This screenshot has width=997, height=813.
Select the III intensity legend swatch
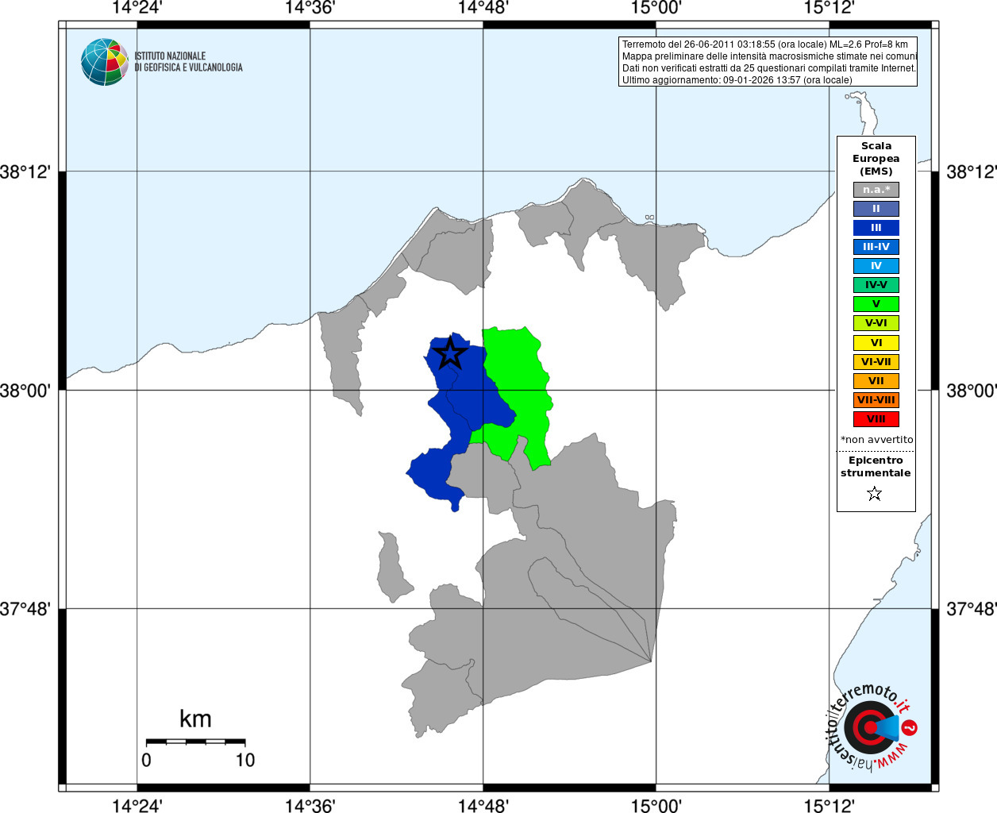876,228
